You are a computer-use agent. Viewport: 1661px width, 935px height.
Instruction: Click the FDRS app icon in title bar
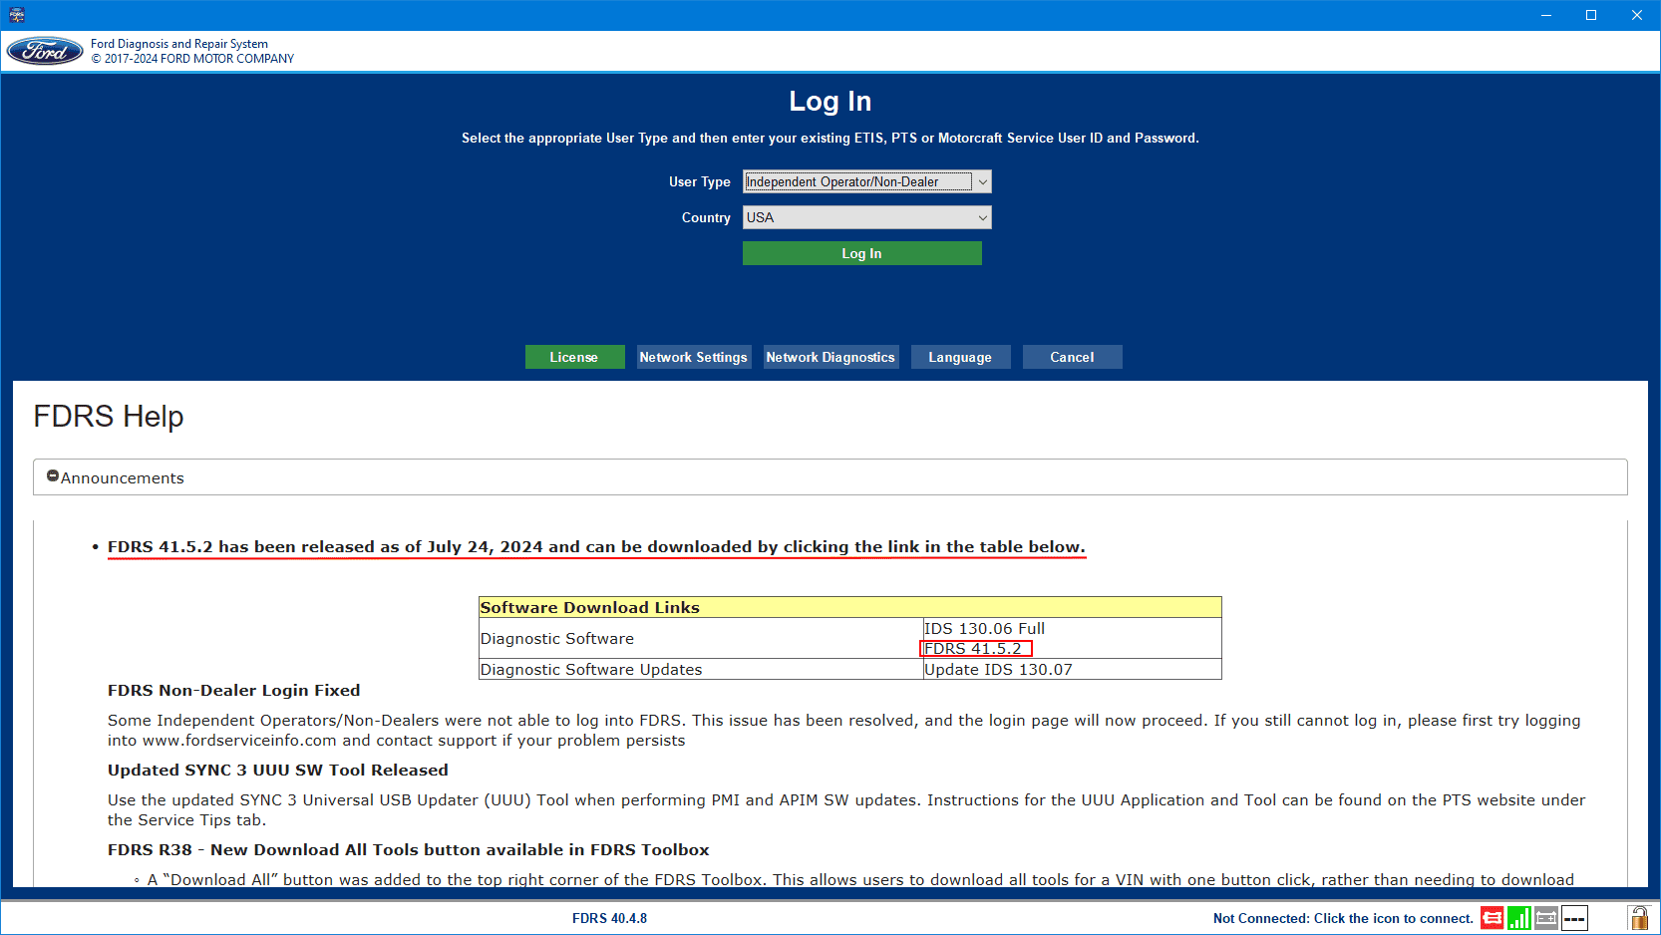(x=17, y=15)
